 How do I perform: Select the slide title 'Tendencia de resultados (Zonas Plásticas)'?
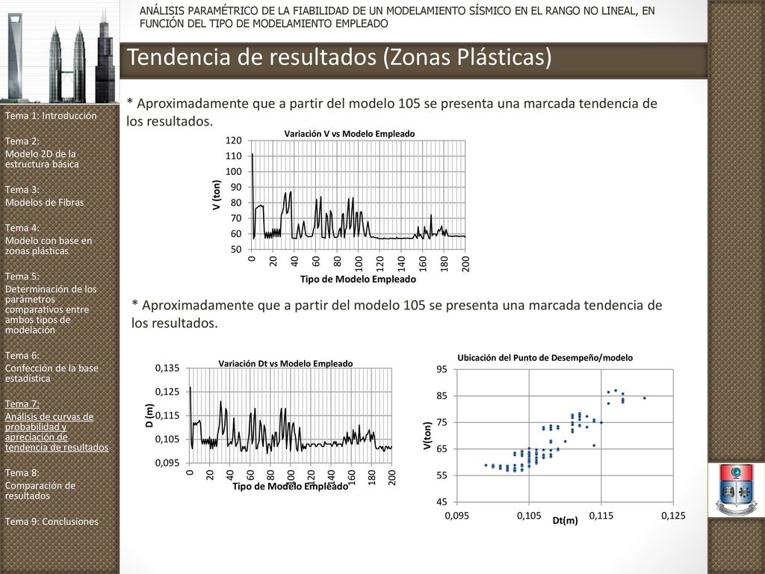340,57
